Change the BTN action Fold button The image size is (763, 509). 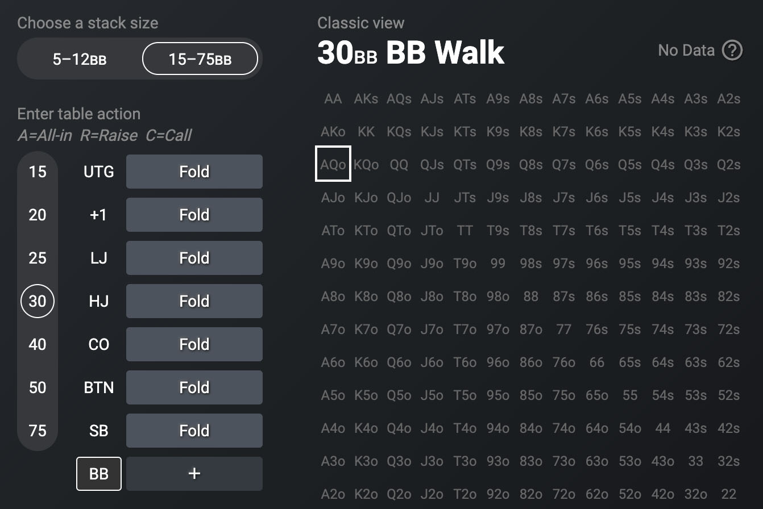coord(194,387)
